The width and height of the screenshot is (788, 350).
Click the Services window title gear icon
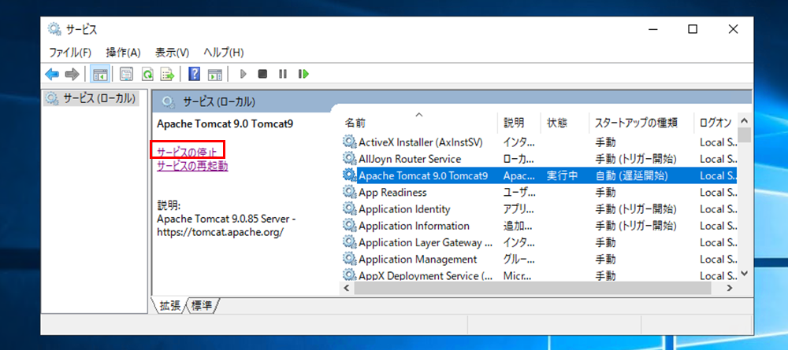point(54,29)
